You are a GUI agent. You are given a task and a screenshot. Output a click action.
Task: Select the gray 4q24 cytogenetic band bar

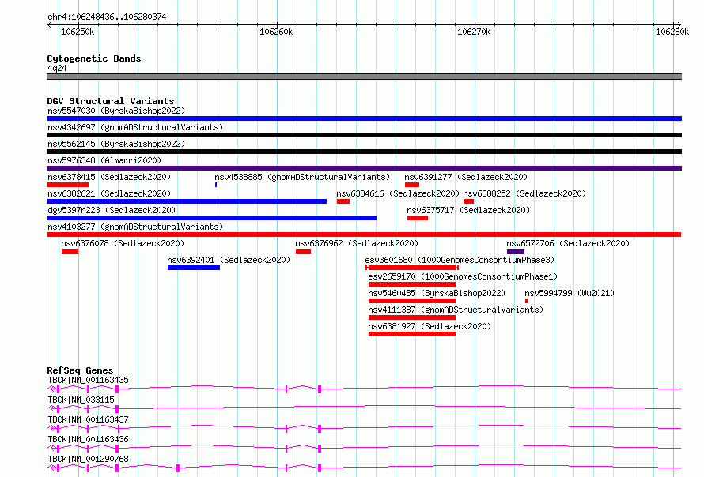[364, 77]
